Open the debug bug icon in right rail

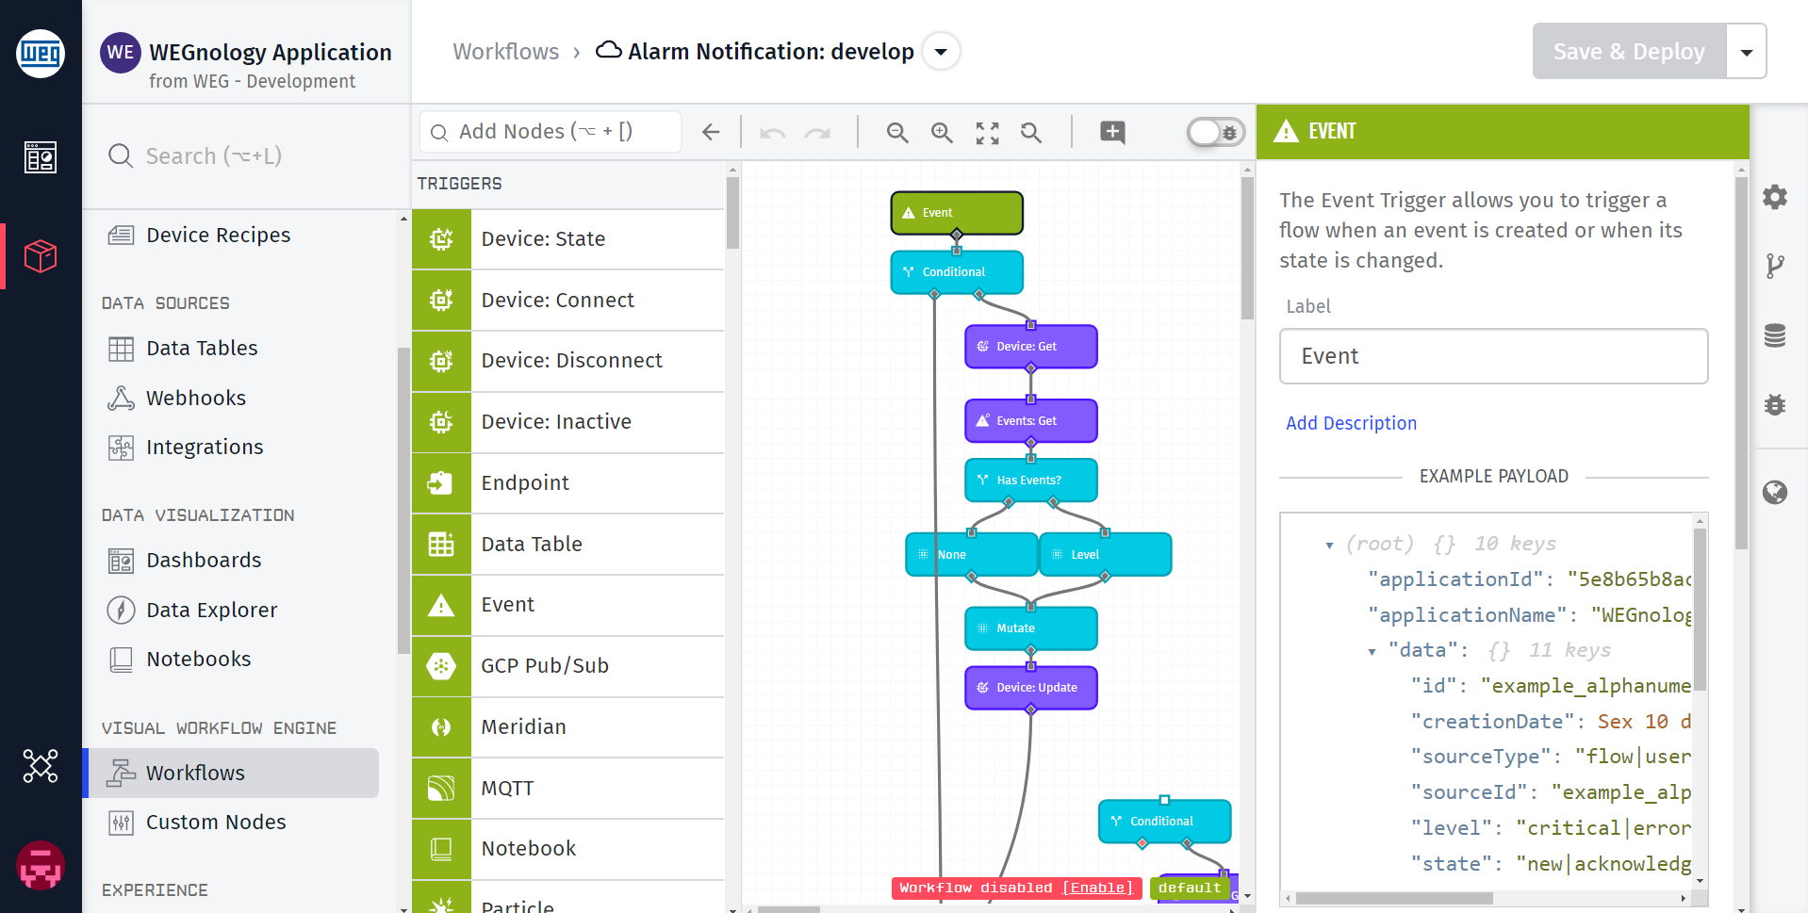click(1775, 405)
